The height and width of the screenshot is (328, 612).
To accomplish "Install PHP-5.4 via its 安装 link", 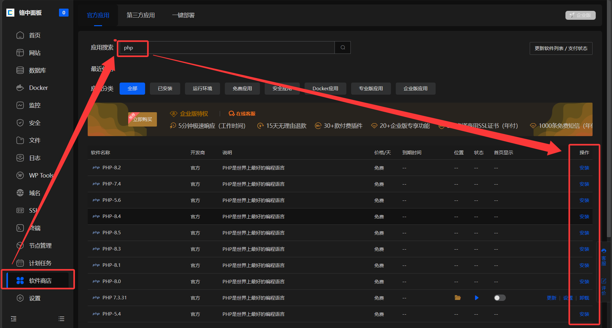I will click(584, 314).
